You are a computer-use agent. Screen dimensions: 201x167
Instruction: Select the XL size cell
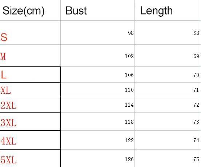click(30, 89)
